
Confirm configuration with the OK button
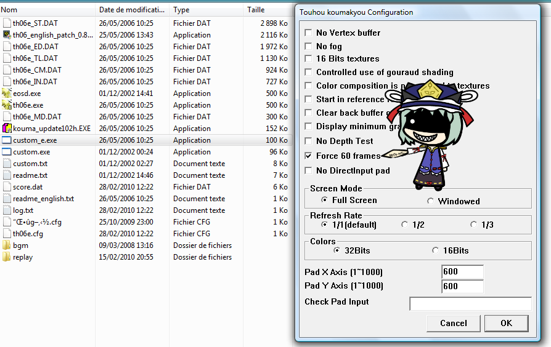pyautogui.click(x=507, y=323)
